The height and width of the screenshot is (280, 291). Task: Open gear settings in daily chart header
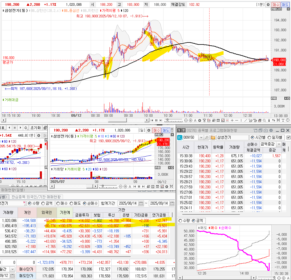149,130
